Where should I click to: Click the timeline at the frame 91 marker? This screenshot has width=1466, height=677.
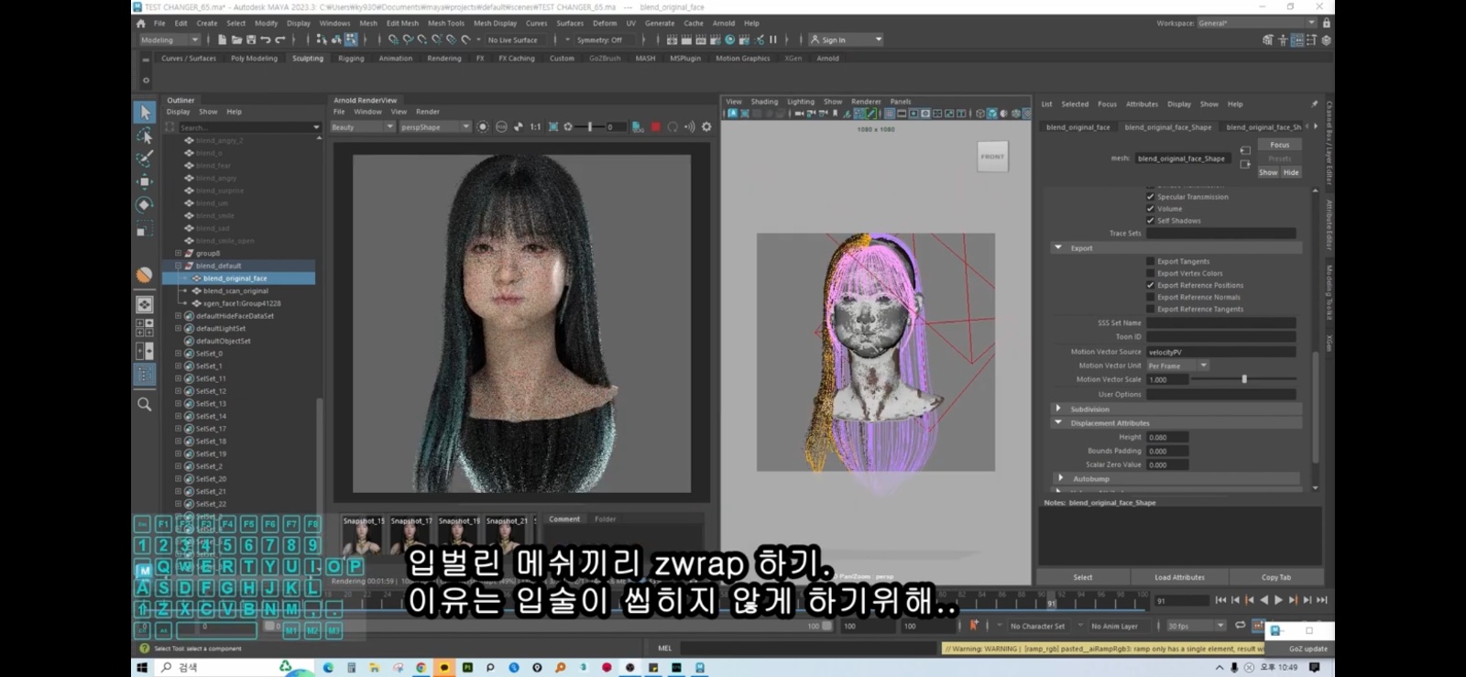pyautogui.click(x=1051, y=600)
